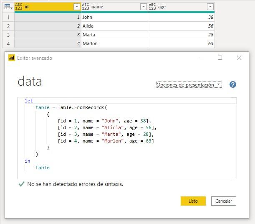Select row number 1 in the grid
255x224 pixels.
coord(8,17)
